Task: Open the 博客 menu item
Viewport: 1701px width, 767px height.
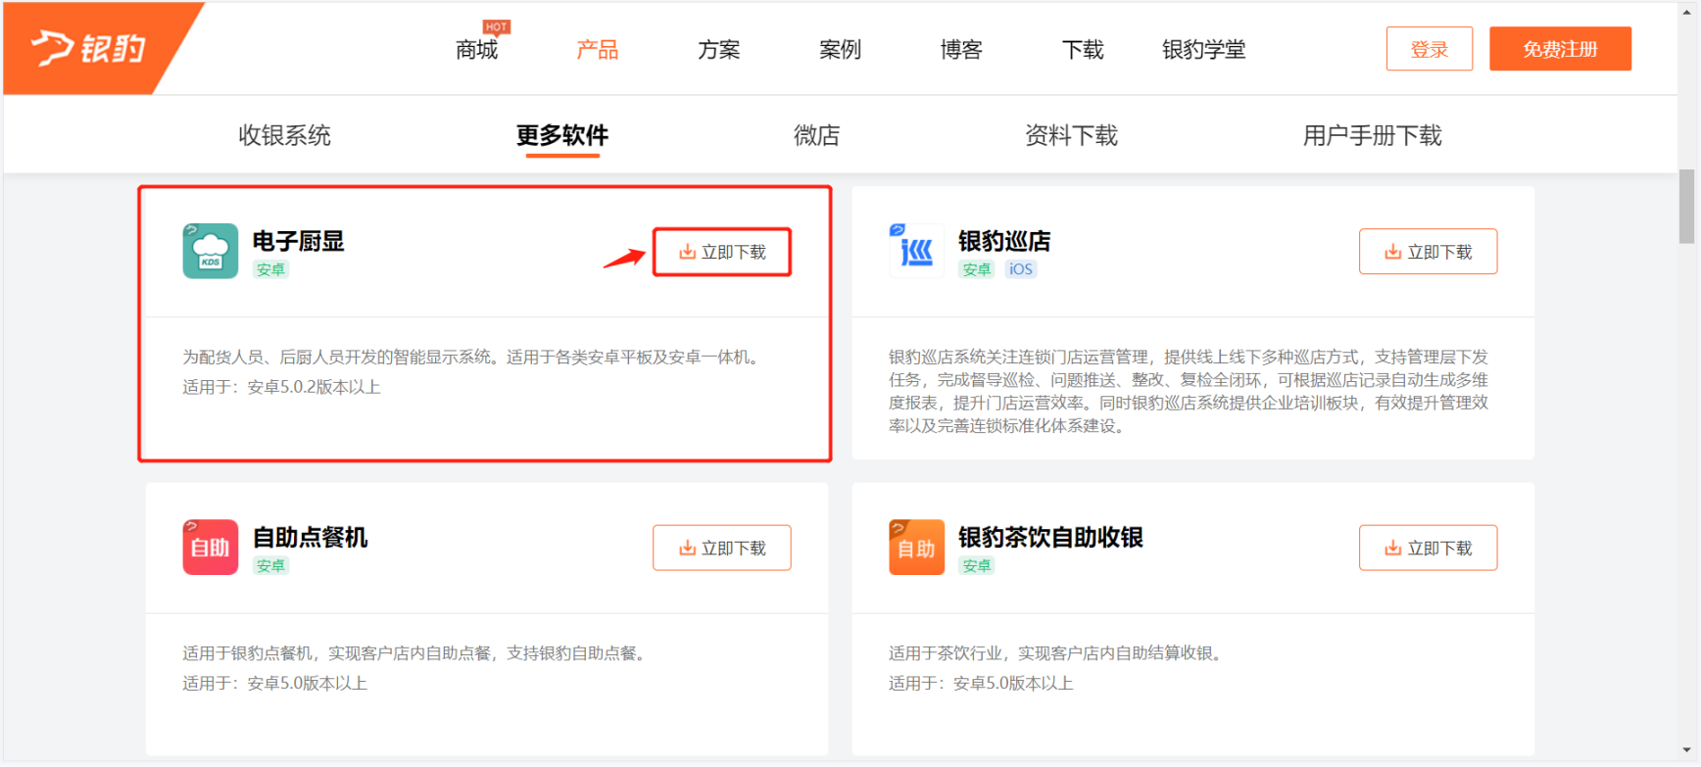Action: click(x=961, y=50)
